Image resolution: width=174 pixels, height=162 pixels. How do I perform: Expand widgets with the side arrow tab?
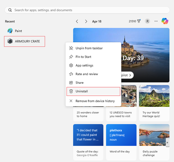(x=167, y=142)
